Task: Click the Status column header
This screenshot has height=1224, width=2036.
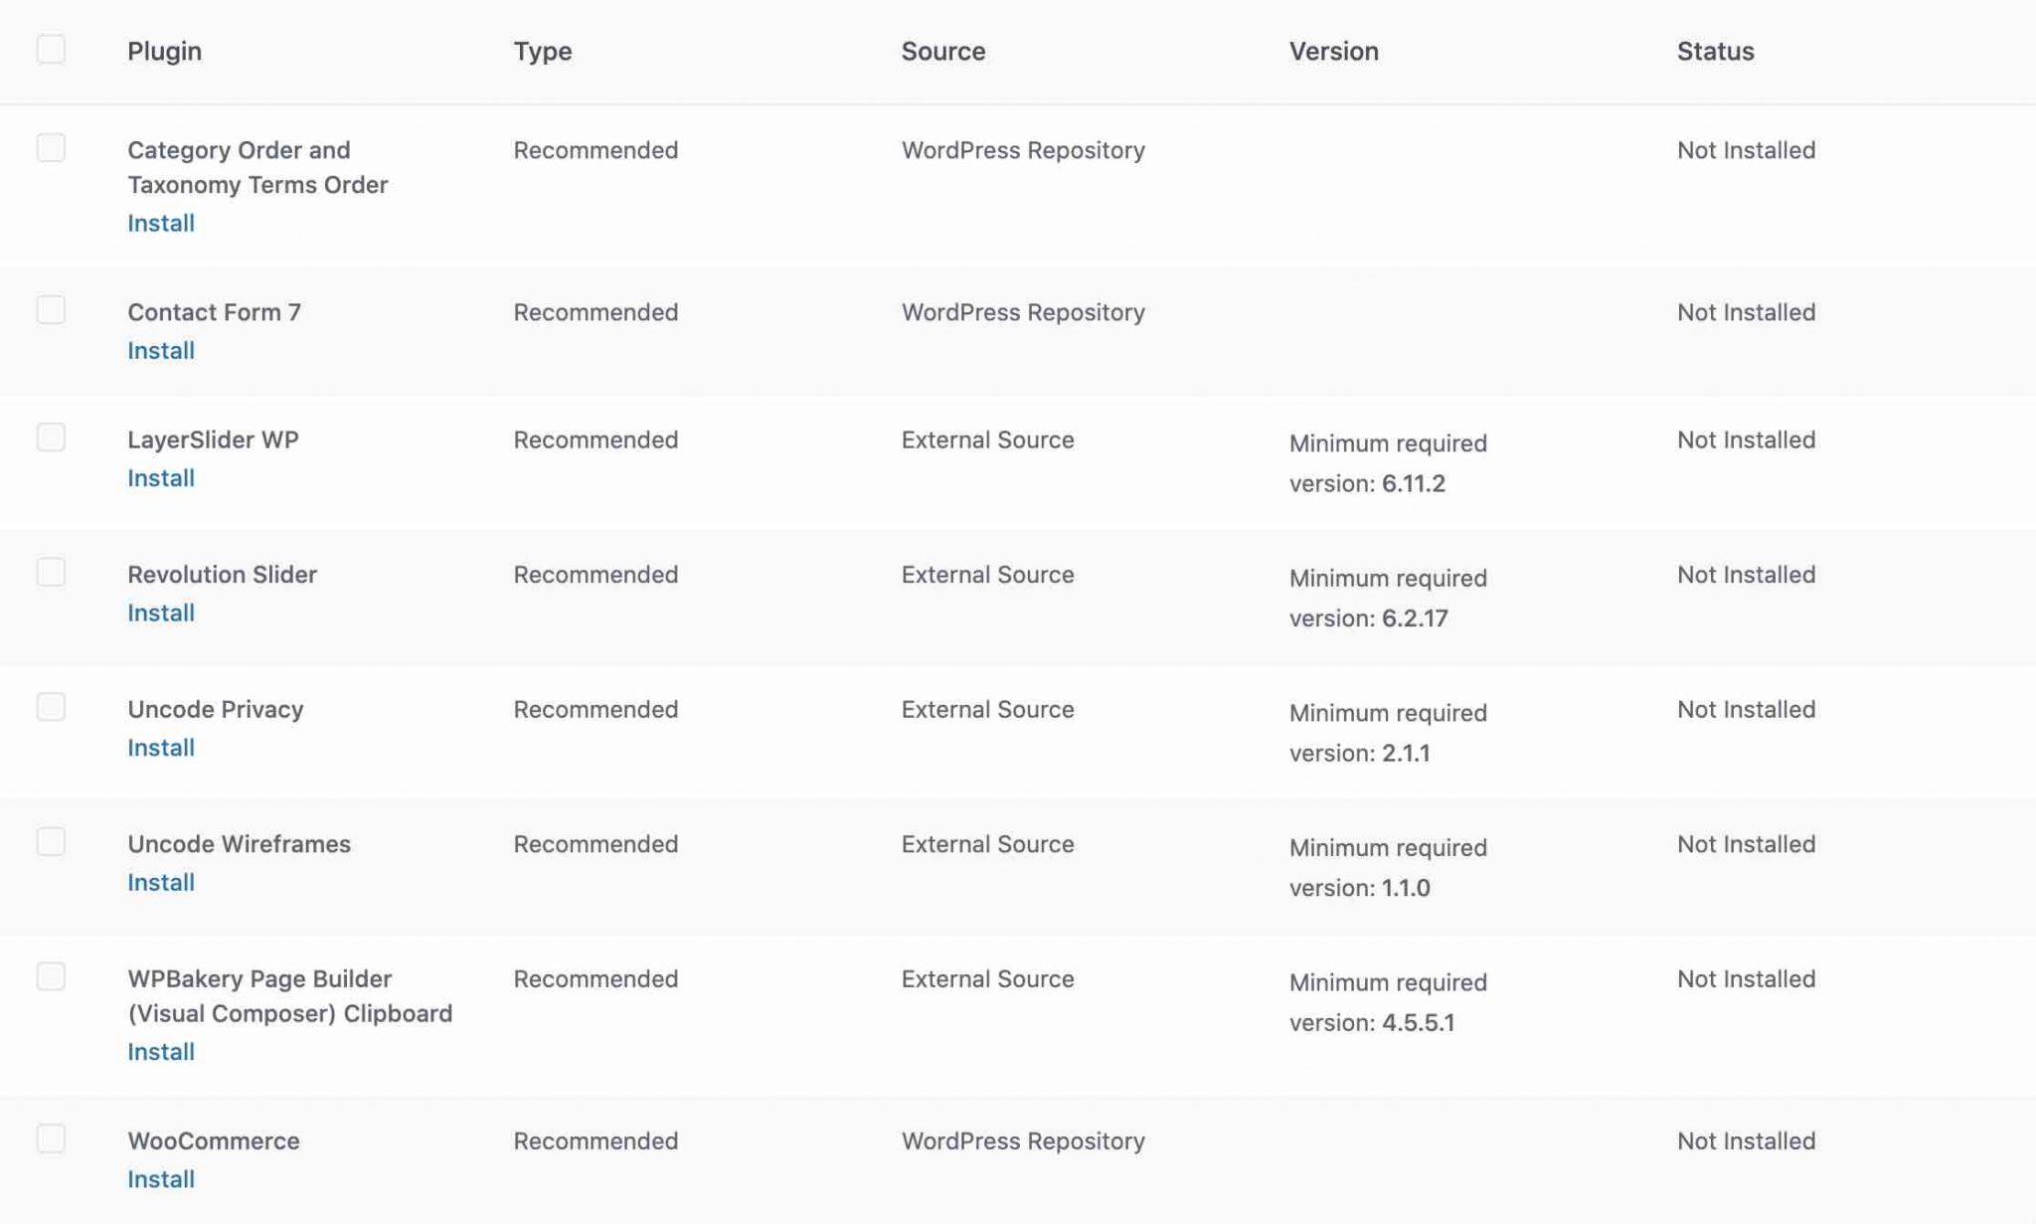Action: [x=1713, y=51]
